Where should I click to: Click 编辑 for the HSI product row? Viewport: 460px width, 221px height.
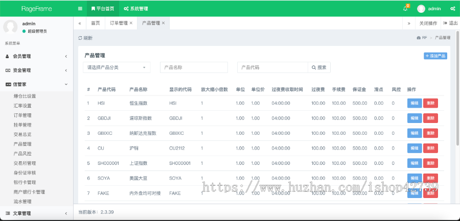[415, 104]
